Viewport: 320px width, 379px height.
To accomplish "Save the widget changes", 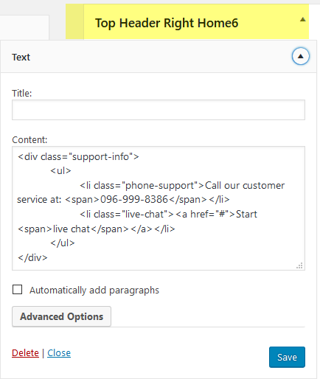I will pos(287,357).
